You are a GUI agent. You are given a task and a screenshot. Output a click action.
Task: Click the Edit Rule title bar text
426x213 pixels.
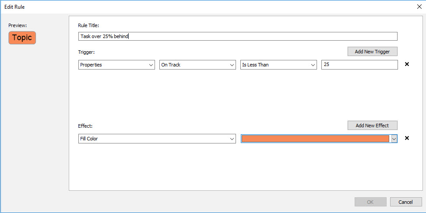[15, 7]
